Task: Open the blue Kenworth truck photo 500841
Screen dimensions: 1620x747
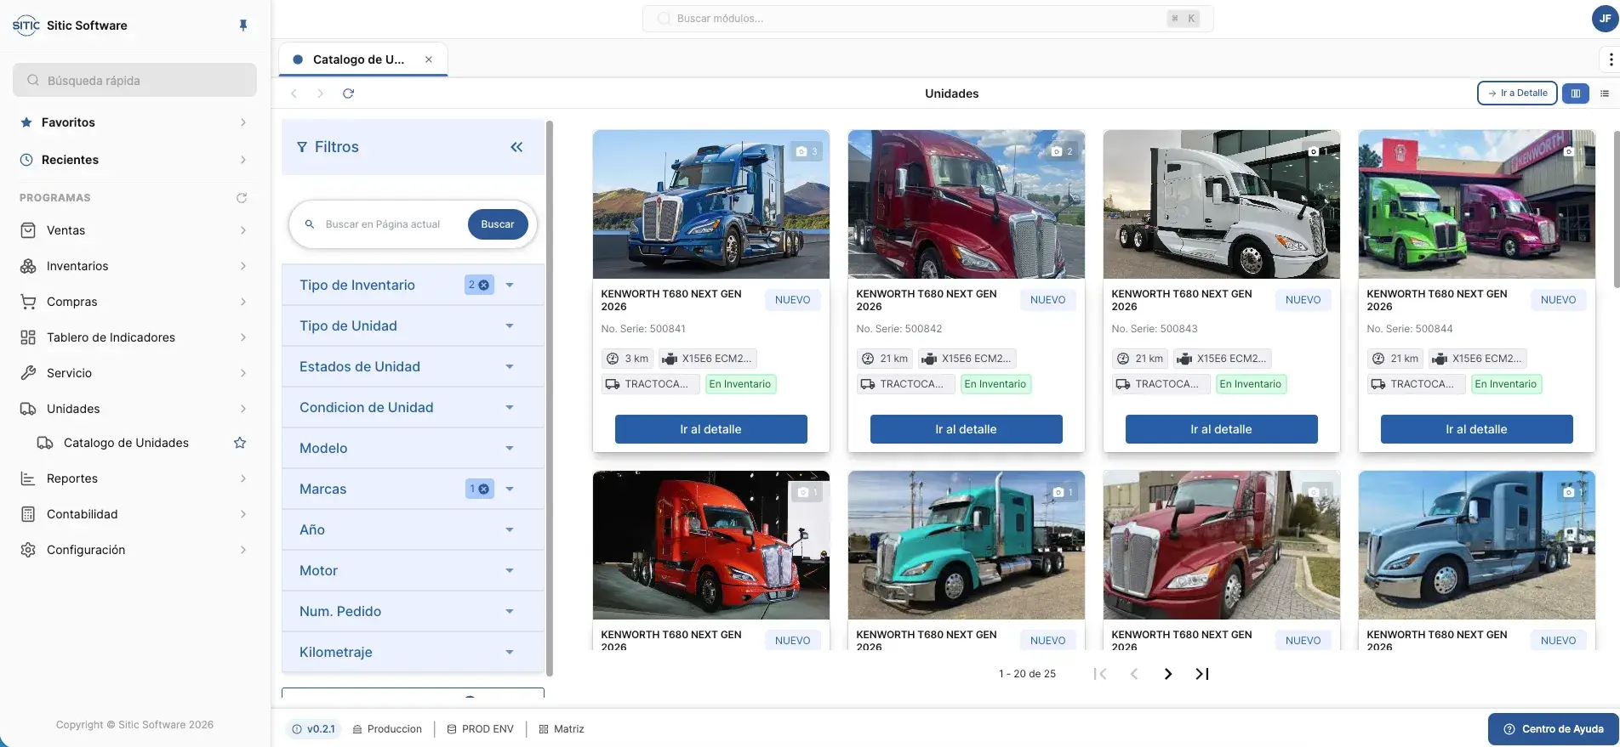Action: point(710,204)
